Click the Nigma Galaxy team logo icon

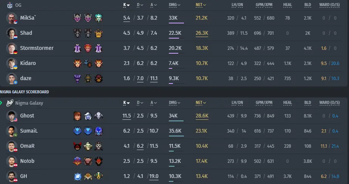(10, 103)
